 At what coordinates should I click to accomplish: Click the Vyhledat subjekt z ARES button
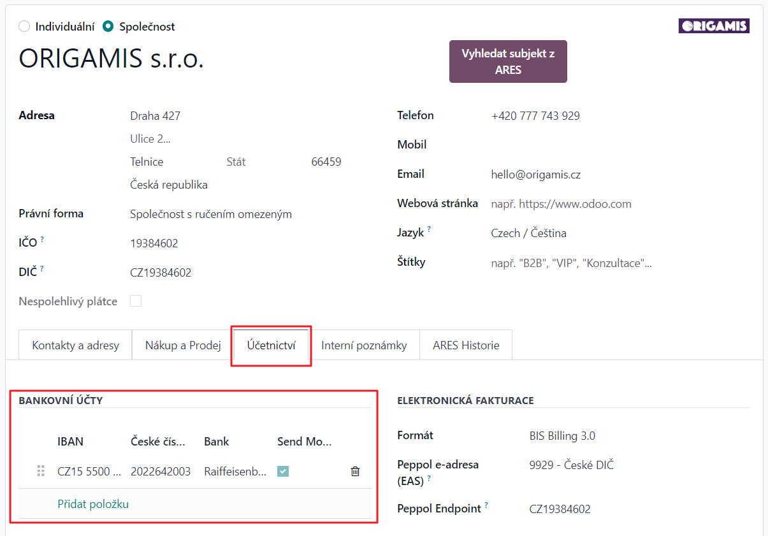pos(508,62)
